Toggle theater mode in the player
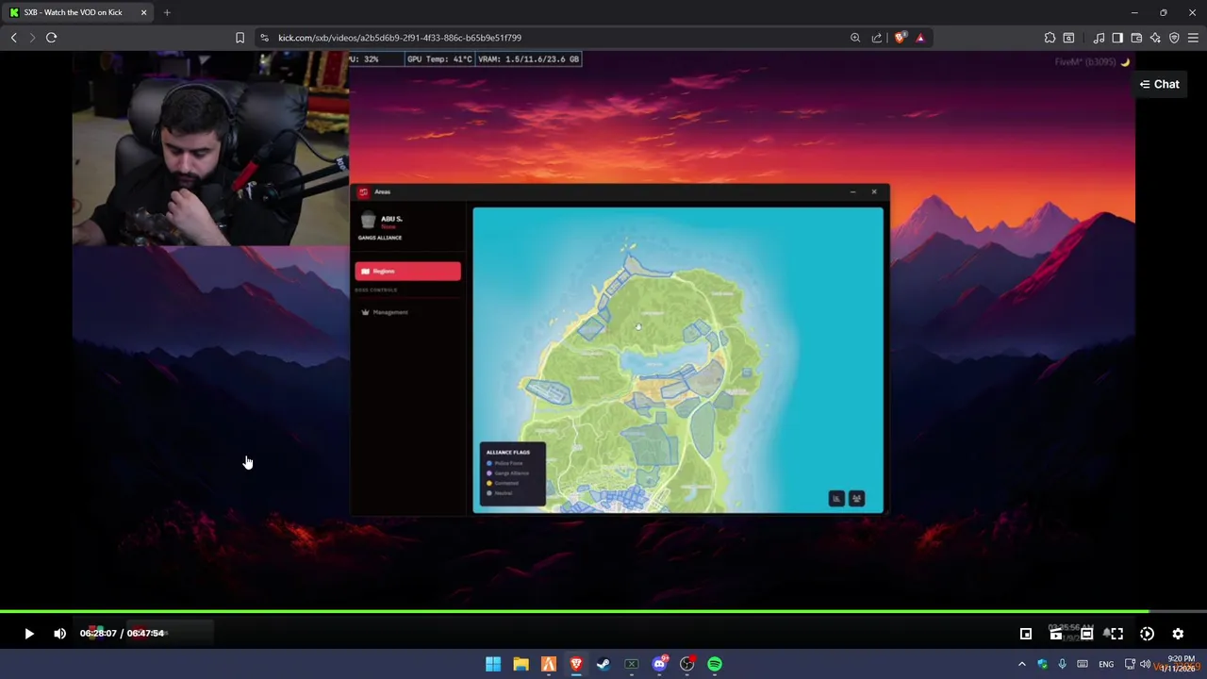 pos(1086,634)
